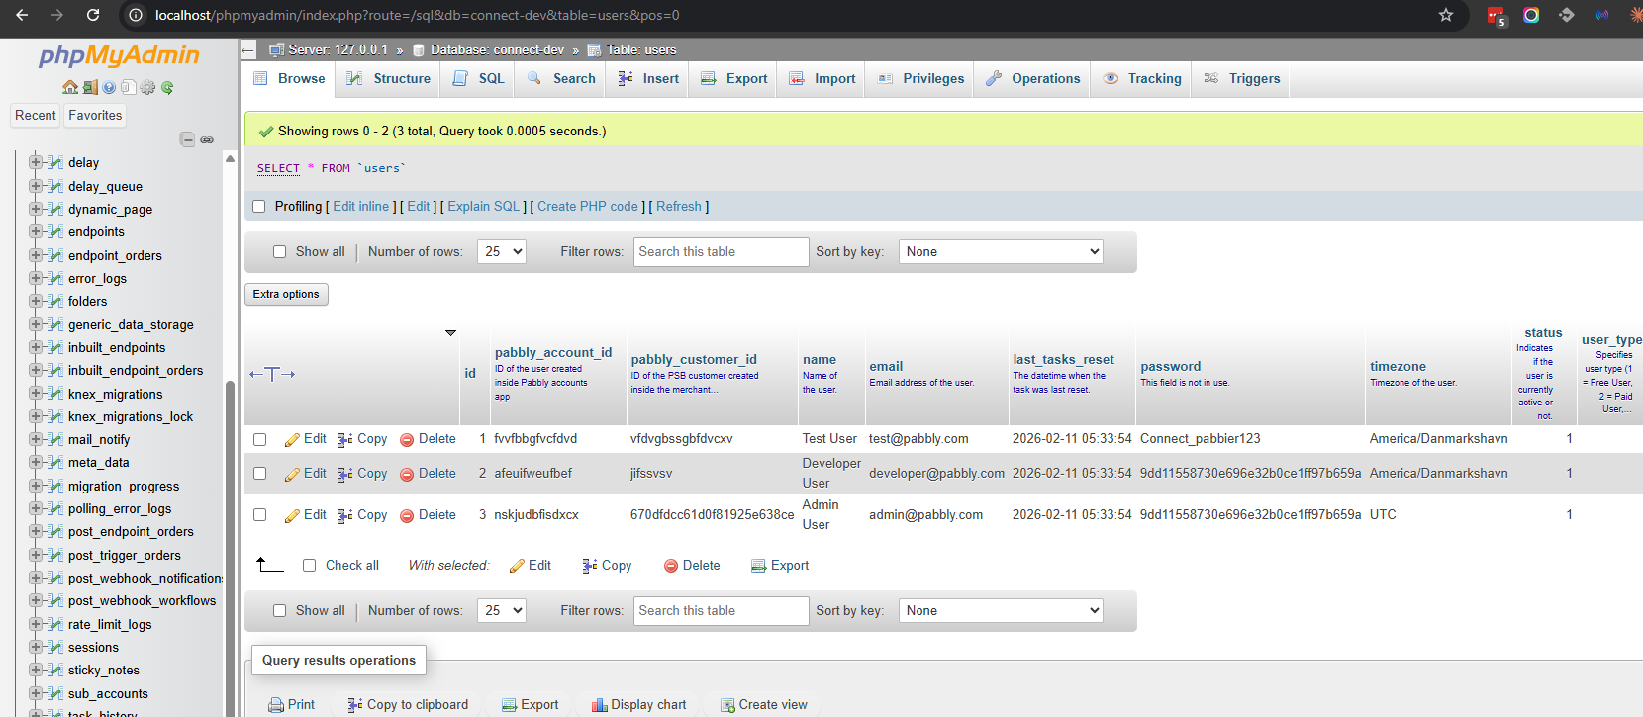
Task: Click the browser address bar URL
Action: (x=417, y=15)
